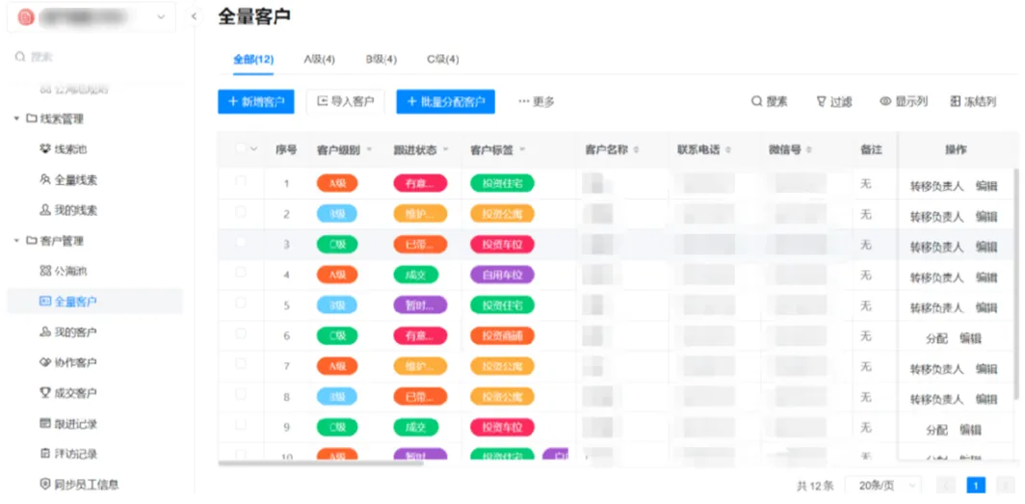Open the 20条/页 page size dropdown
1025x504 pixels.
[x=883, y=485]
